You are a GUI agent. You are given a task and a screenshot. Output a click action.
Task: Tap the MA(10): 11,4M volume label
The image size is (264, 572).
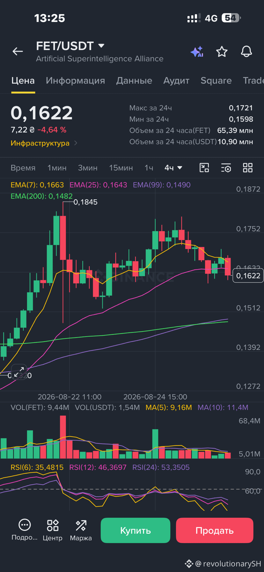point(223,407)
